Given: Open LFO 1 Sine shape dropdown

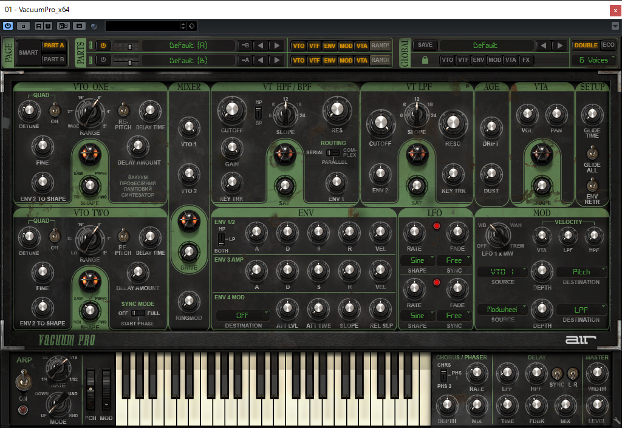Looking at the screenshot, I should (417, 260).
